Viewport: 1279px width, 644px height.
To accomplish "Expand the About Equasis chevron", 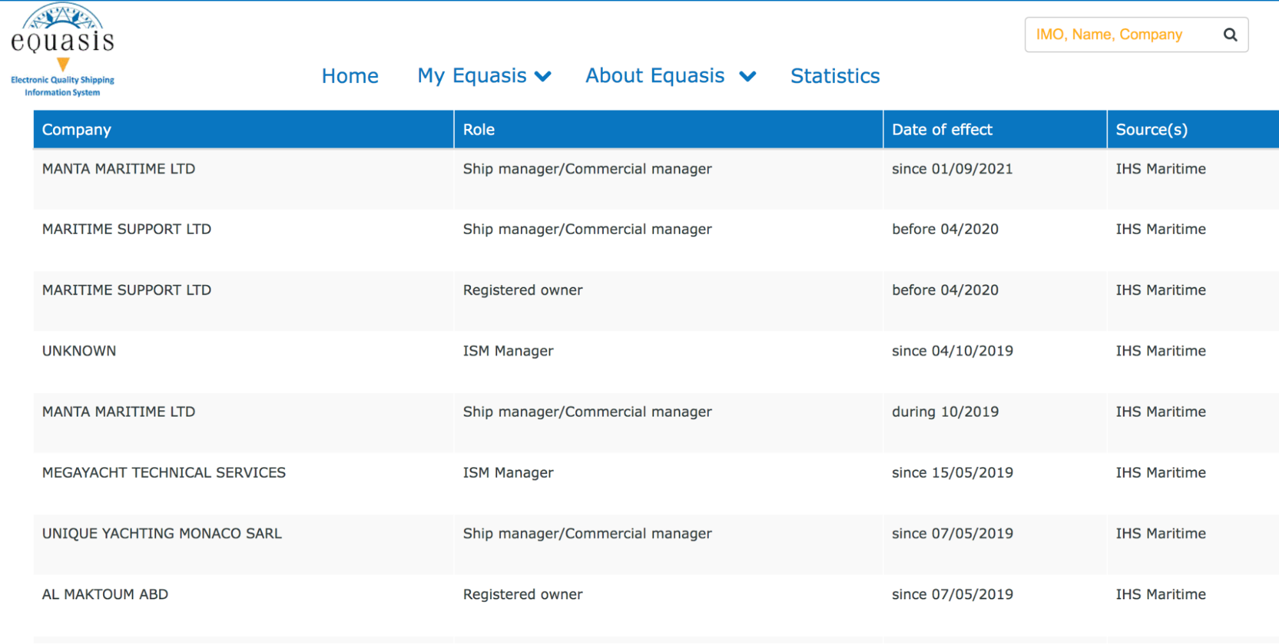I will point(747,77).
